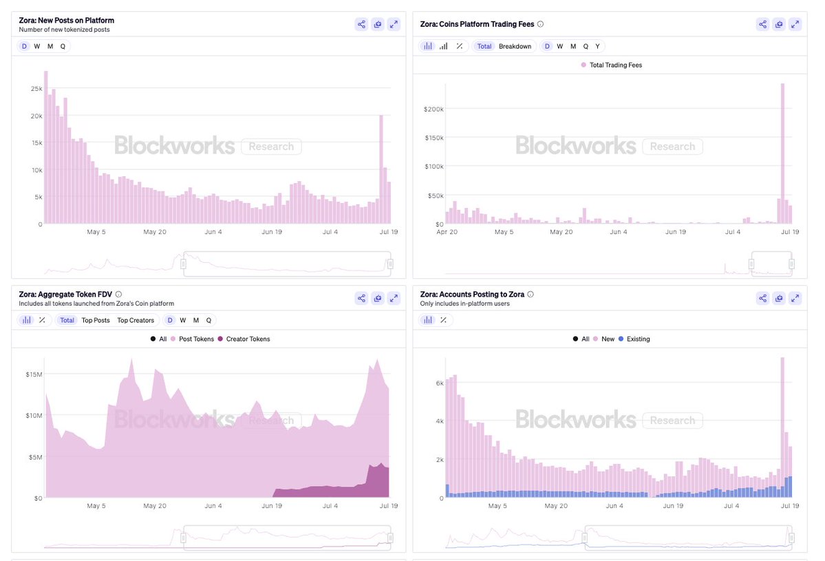
Task: Grab left range handle on Accounts Posting navigator
Action: (585, 538)
